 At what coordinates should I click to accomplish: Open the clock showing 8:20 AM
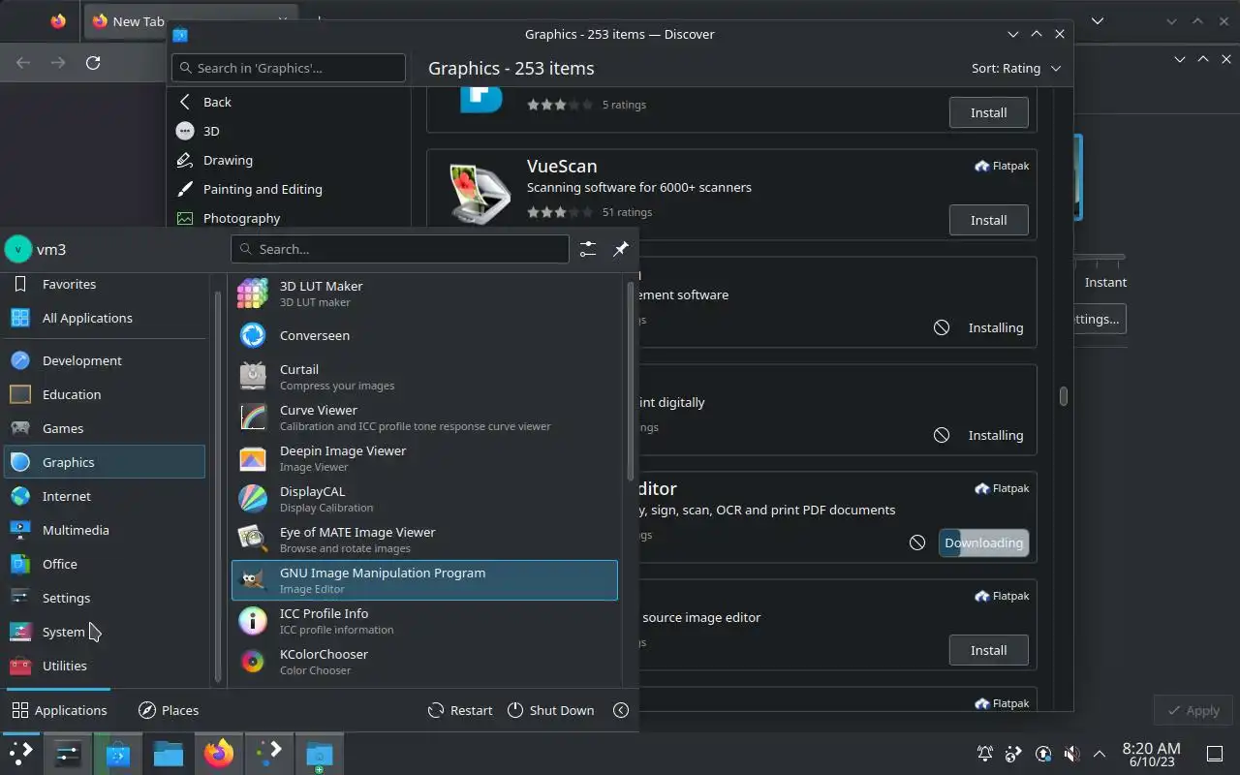point(1151,754)
